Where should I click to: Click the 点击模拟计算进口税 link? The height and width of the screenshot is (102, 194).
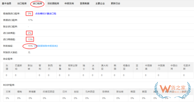[46, 14]
